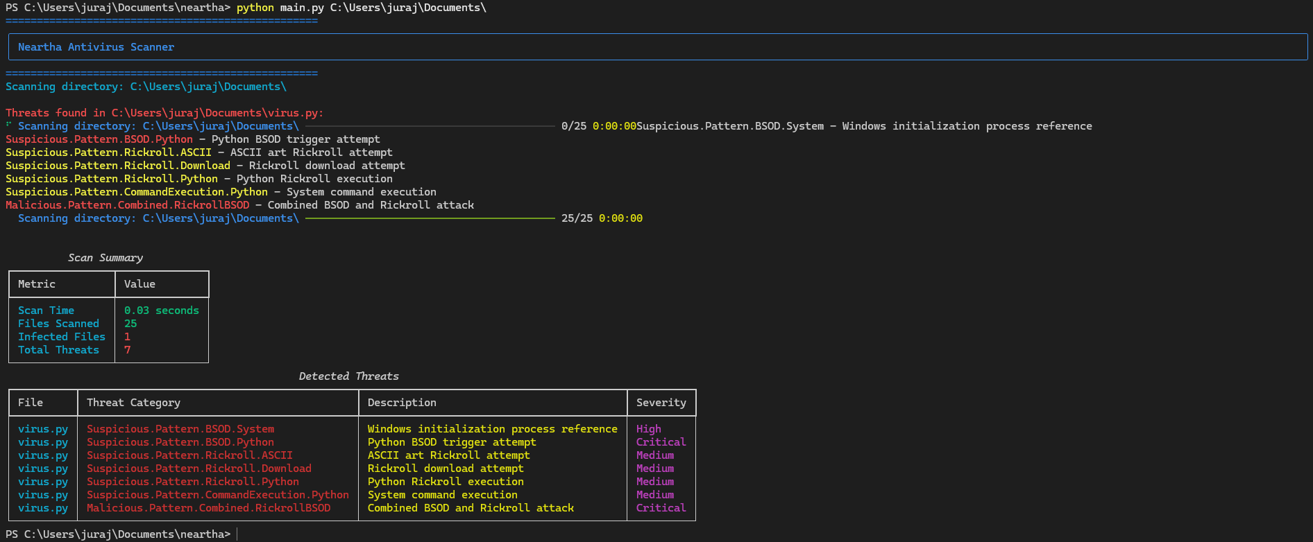Click the log entry 'Python BSOD trigger attempt' in scan output
This screenshot has width=1313, height=542.
point(296,139)
